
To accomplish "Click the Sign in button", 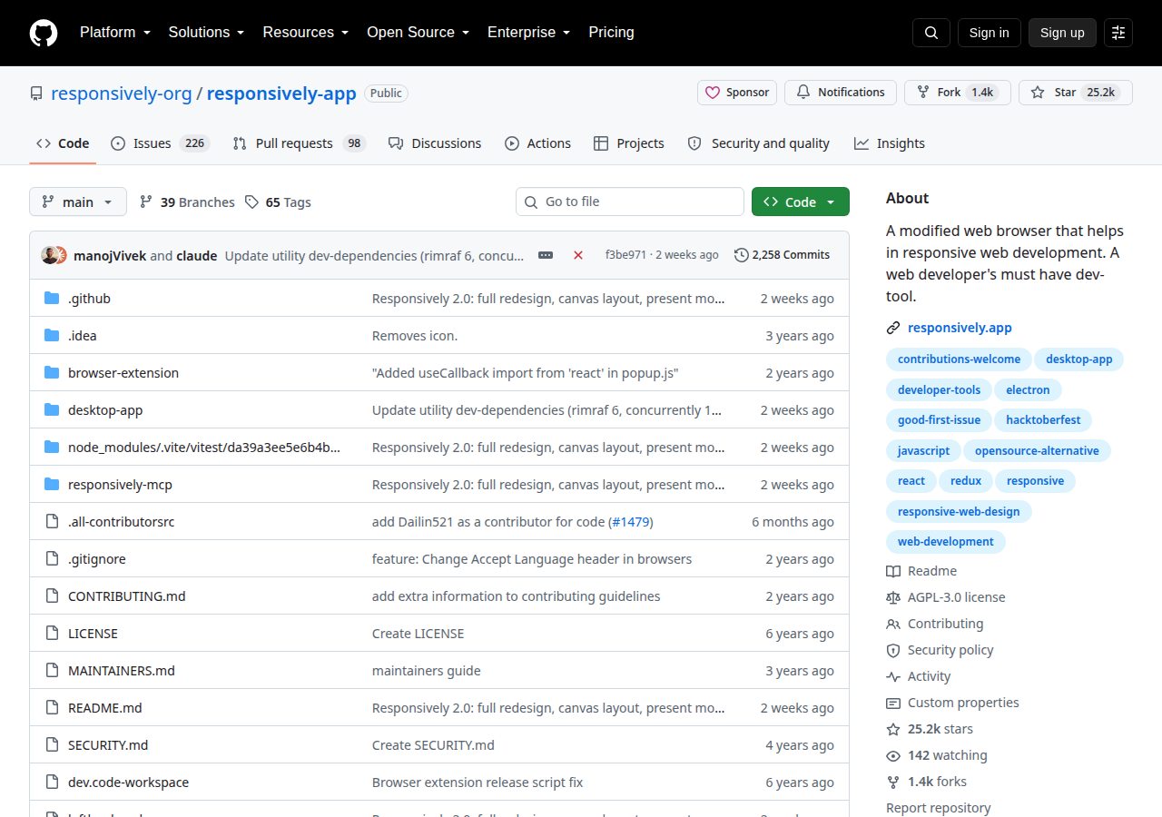I will pos(990,33).
